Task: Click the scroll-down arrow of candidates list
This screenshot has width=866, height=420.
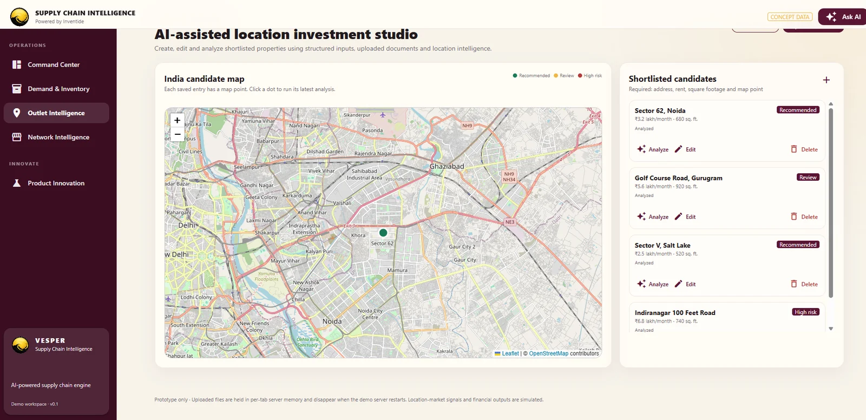Action: 831,329
